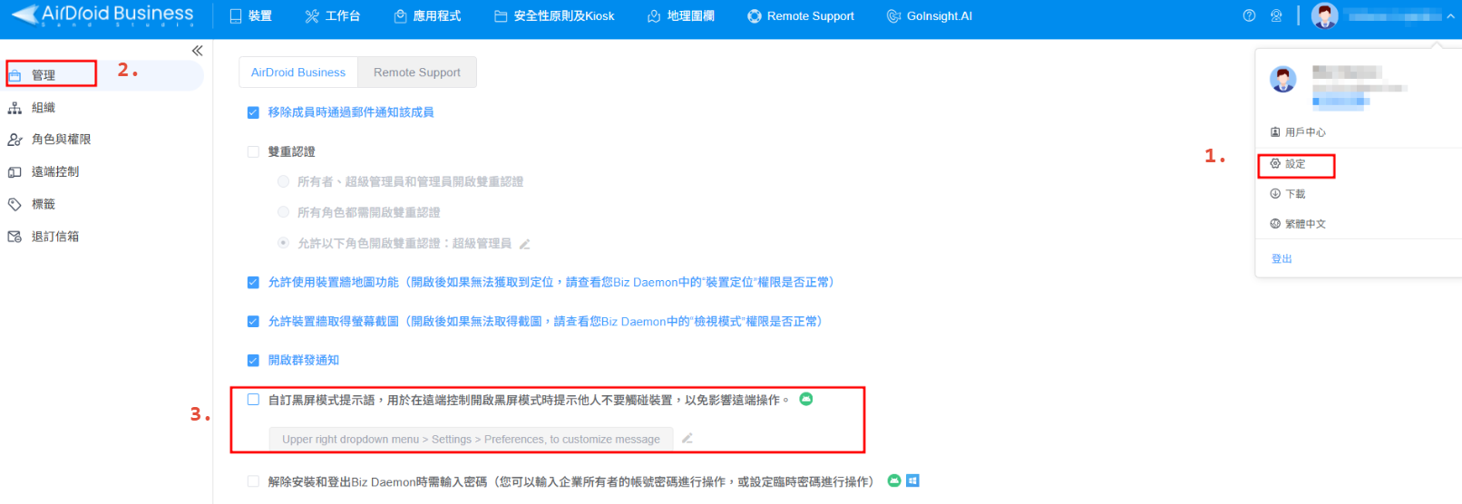Click ID card icon beside 用戶中心

click(x=1275, y=132)
